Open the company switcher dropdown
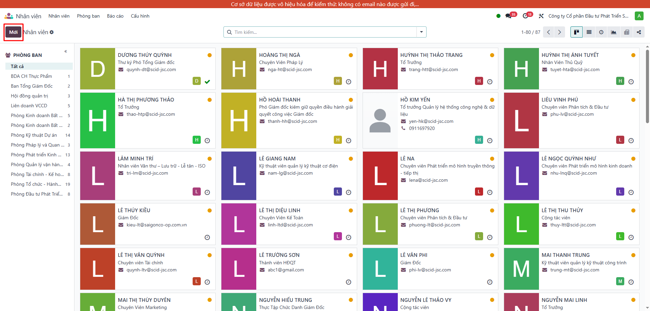The width and height of the screenshot is (650, 311). (x=588, y=16)
